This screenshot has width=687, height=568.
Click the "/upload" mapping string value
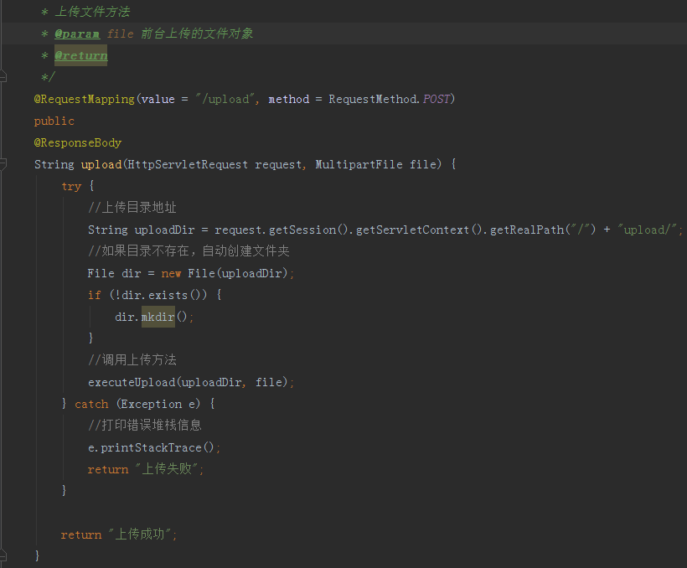[x=225, y=99]
